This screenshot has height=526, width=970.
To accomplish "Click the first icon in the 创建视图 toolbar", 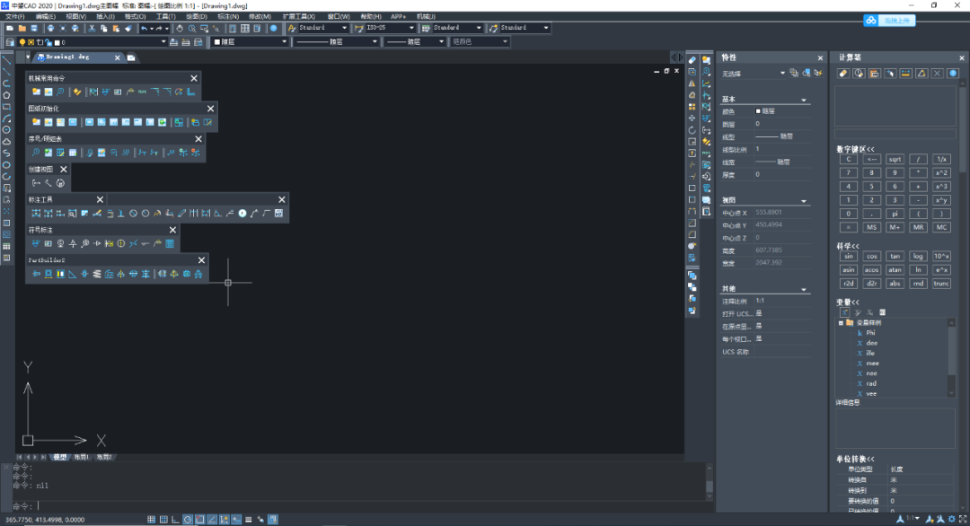I will click(36, 183).
